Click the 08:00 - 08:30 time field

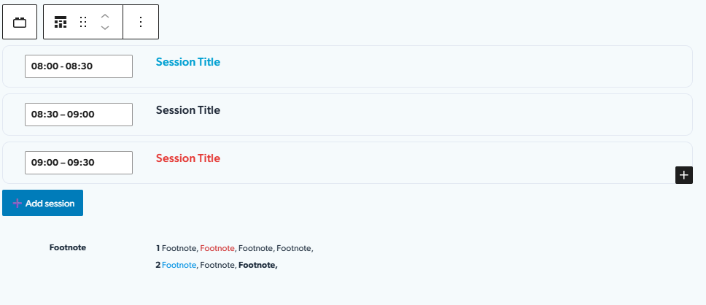(x=79, y=66)
